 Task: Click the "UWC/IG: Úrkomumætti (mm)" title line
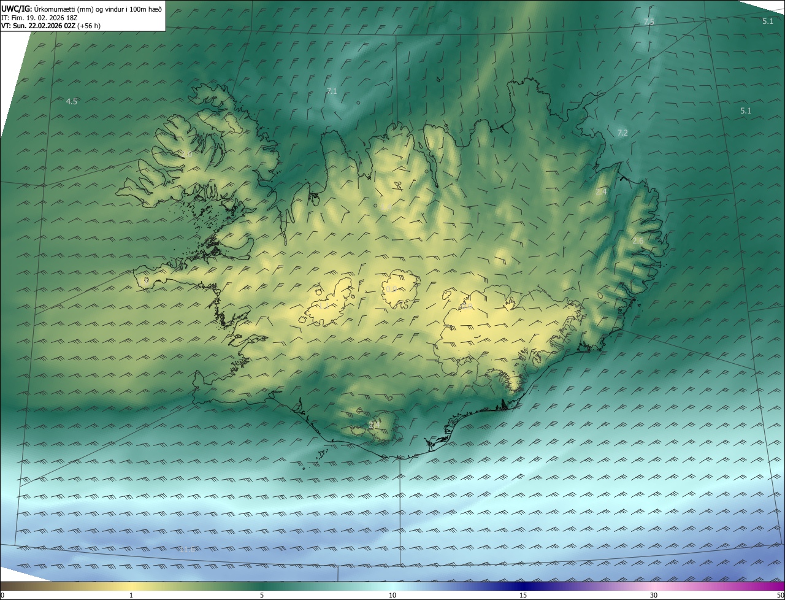pyautogui.click(x=82, y=9)
